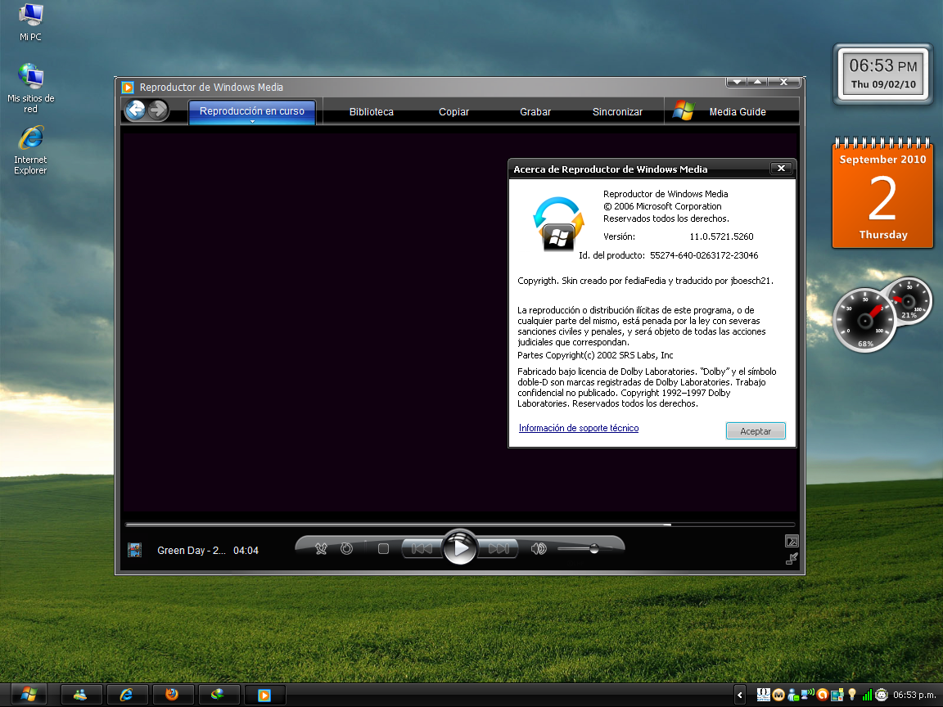
Task: Open the Sincronizar tab
Action: click(x=617, y=112)
